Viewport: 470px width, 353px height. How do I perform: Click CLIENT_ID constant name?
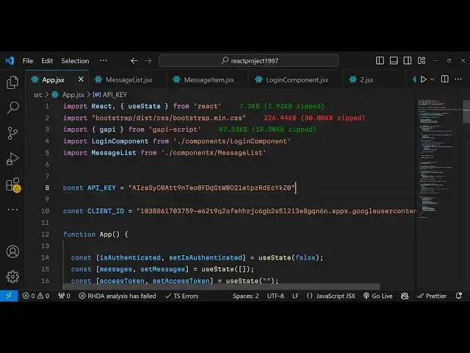tap(106, 211)
